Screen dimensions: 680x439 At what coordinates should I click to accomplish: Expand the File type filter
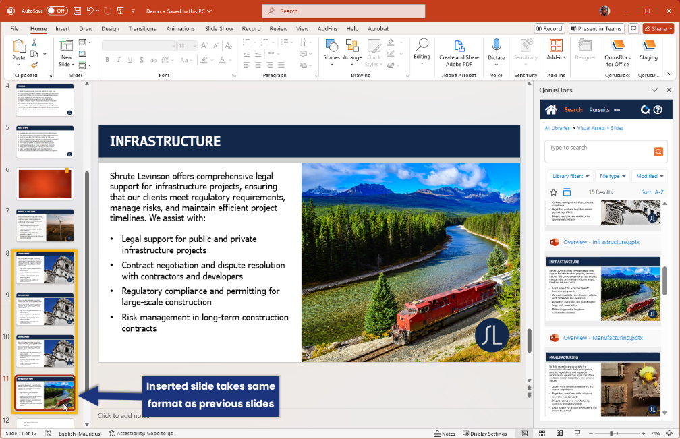pos(612,176)
